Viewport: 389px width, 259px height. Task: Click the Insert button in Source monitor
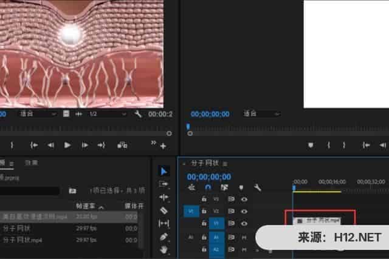pyautogui.click(x=122, y=146)
